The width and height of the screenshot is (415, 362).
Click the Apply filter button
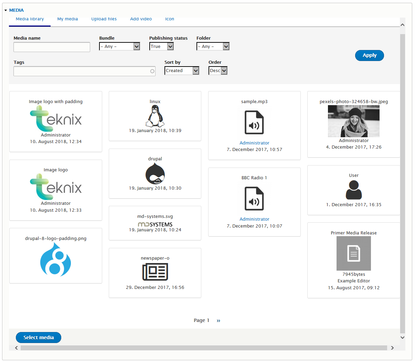click(x=369, y=55)
